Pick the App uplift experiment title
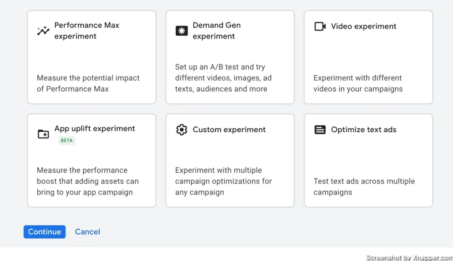 pos(95,129)
